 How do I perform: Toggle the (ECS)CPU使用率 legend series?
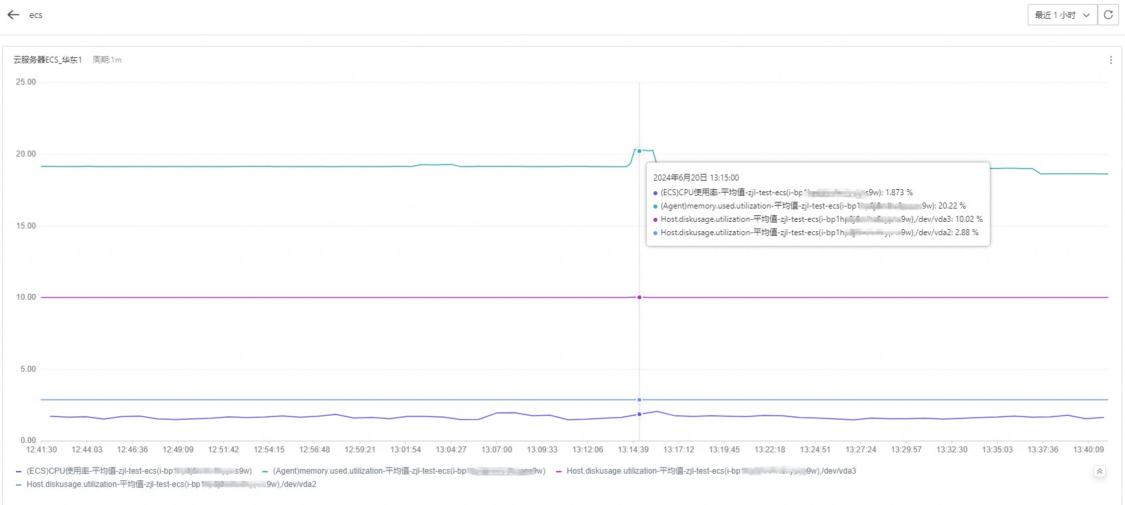[134, 471]
